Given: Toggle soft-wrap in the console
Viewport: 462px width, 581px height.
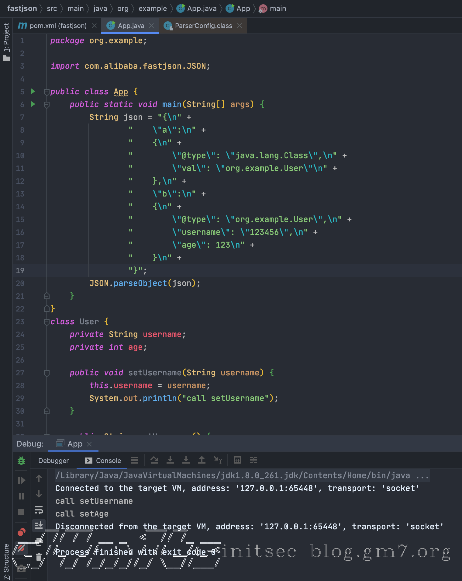Looking at the screenshot, I should click(39, 510).
